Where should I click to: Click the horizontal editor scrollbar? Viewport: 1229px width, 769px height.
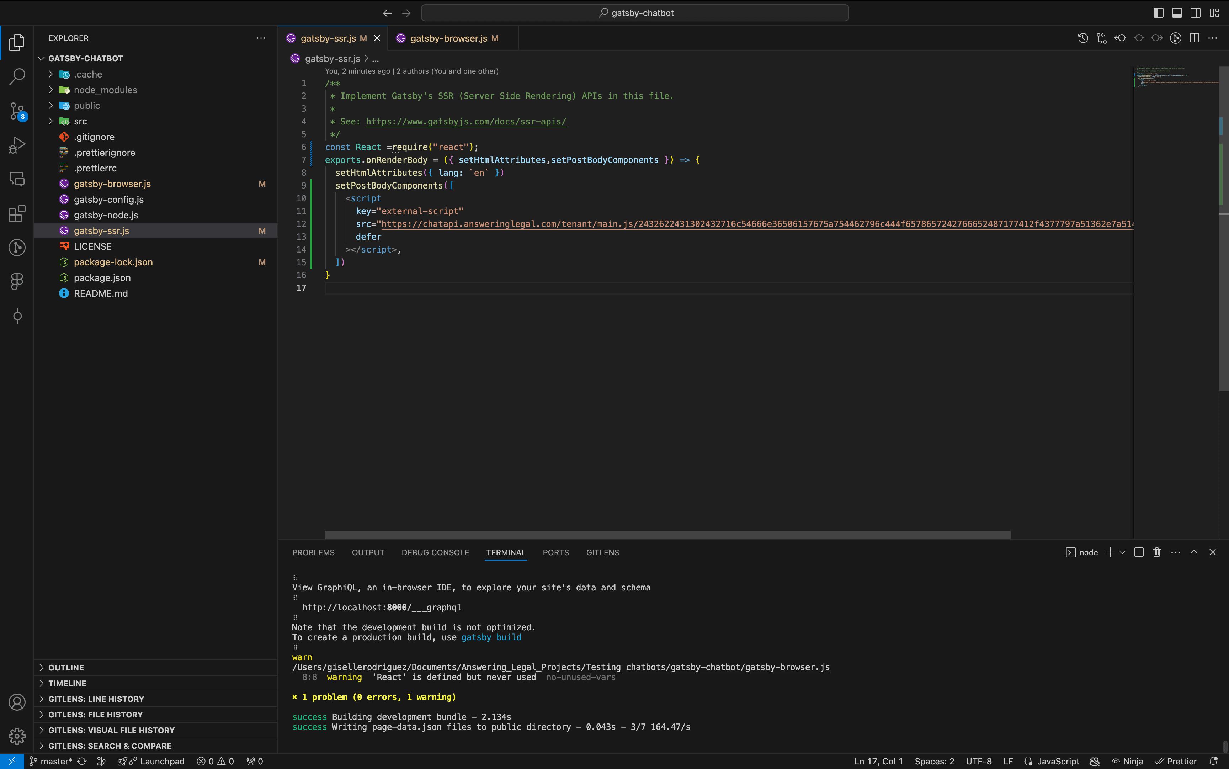pos(667,535)
